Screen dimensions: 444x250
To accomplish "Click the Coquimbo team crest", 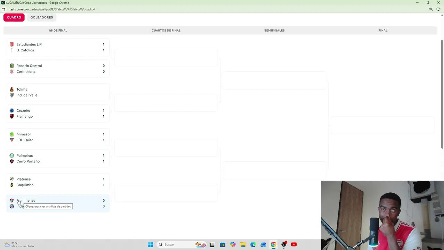I will 12,185.
